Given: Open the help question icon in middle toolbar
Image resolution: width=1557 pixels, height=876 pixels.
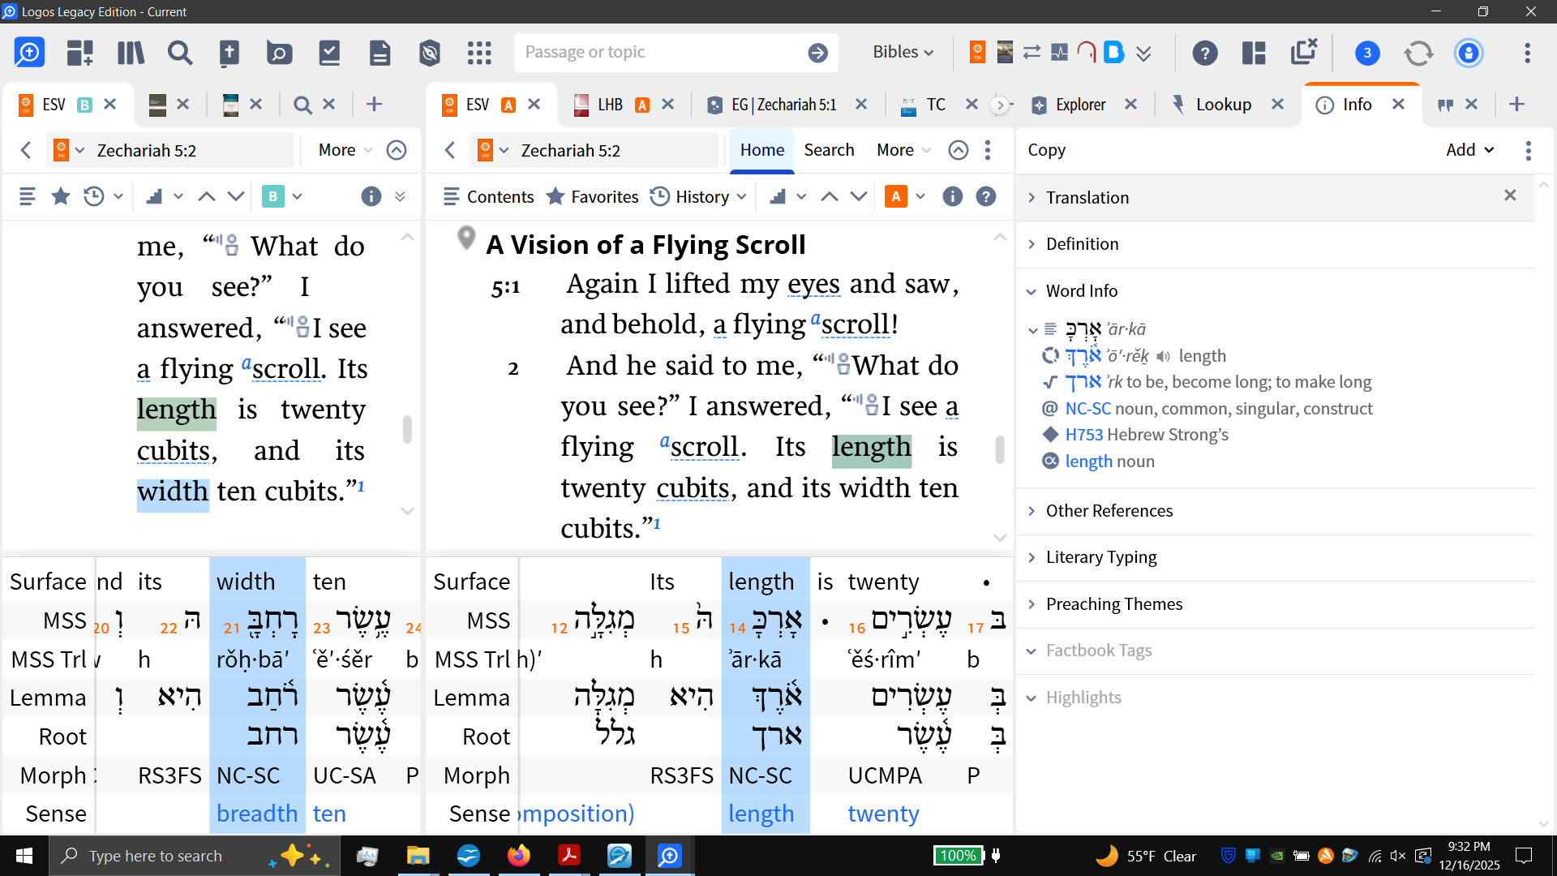Looking at the screenshot, I should point(986,196).
